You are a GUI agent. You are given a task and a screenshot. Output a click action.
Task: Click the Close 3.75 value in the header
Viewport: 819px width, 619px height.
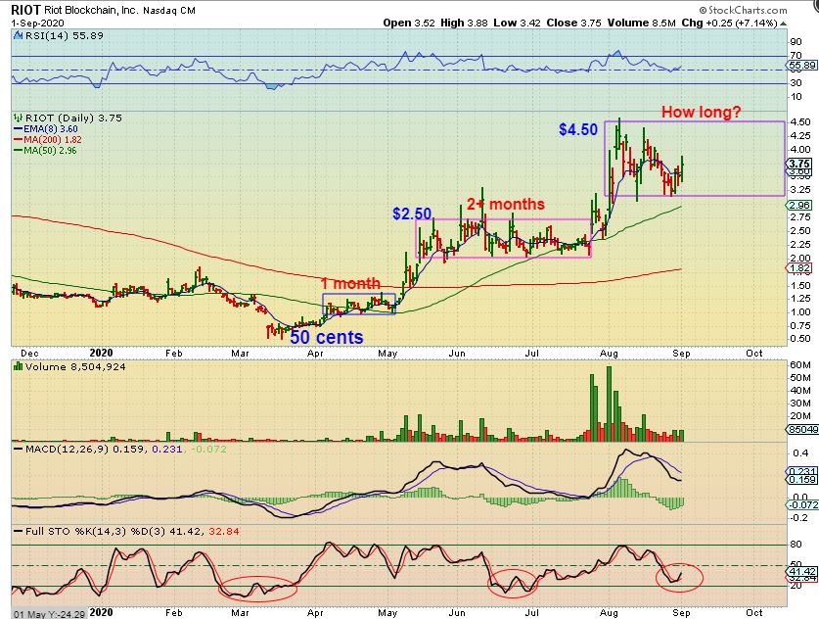click(574, 23)
